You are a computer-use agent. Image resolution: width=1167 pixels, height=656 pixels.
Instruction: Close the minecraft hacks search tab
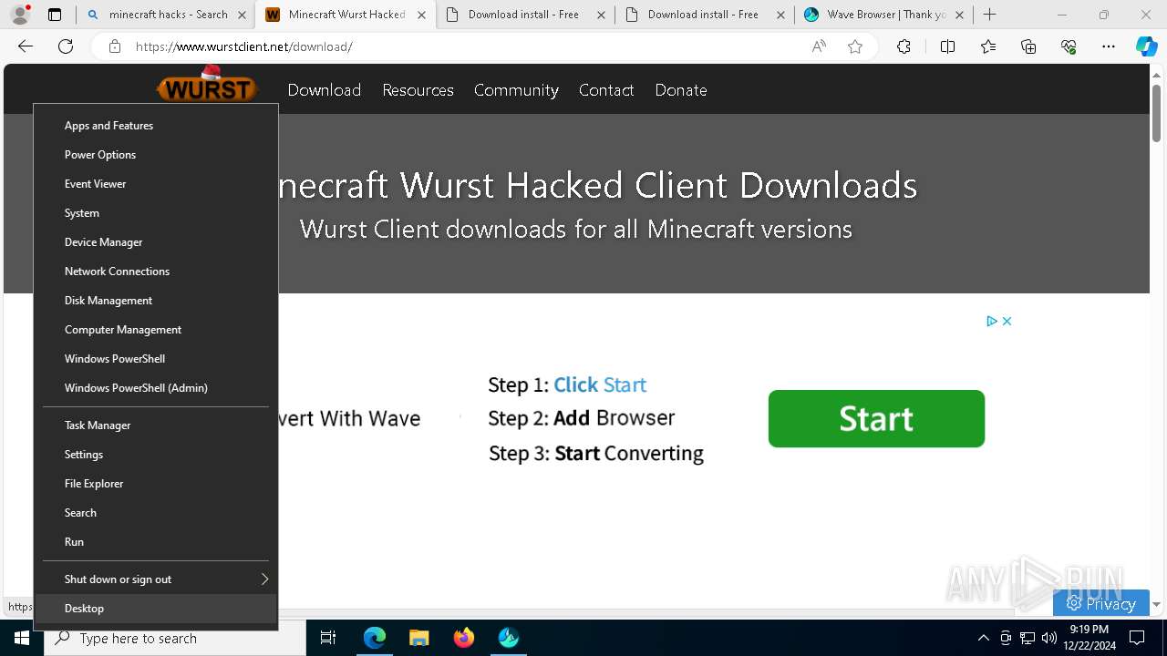pyautogui.click(x=242, y=15)
